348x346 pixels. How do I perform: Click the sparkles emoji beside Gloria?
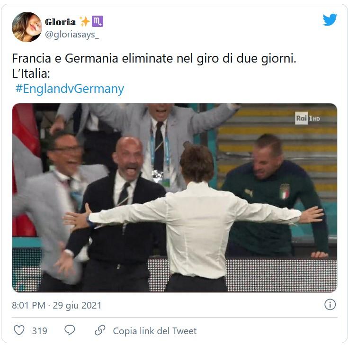point(85,21)
